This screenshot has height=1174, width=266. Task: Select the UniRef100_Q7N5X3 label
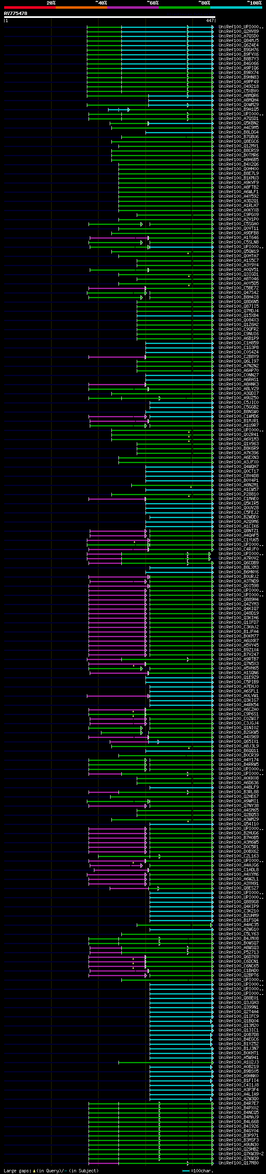tap(239, 663)
